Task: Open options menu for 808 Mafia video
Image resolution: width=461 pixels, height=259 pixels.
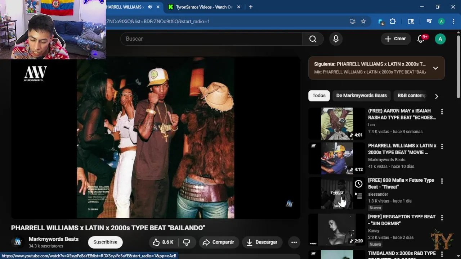Action: 442,181
